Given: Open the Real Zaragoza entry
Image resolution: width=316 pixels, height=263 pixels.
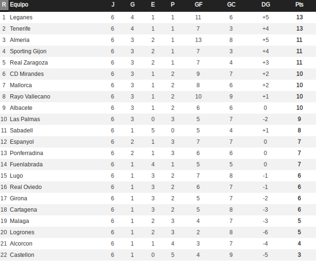Looking at the screenshot, I should [29, 63].
